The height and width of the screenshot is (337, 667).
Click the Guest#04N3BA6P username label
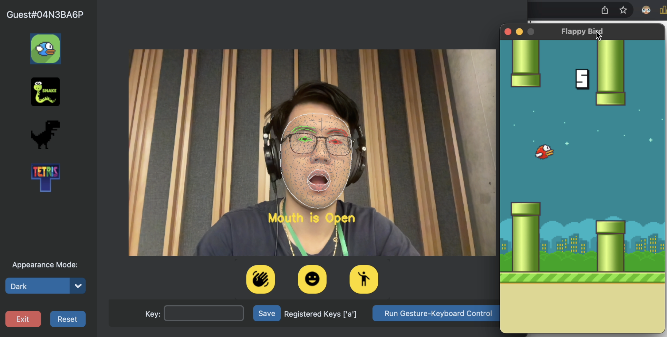[x=45, y=14]
